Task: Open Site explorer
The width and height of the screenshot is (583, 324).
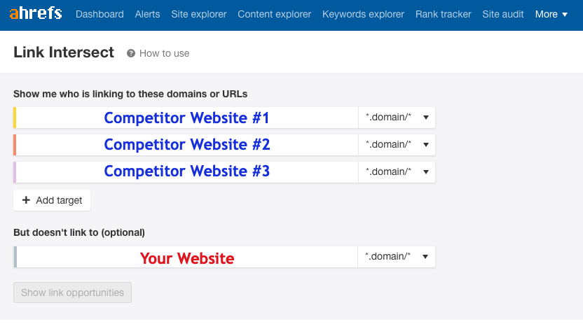Action: 198,14
